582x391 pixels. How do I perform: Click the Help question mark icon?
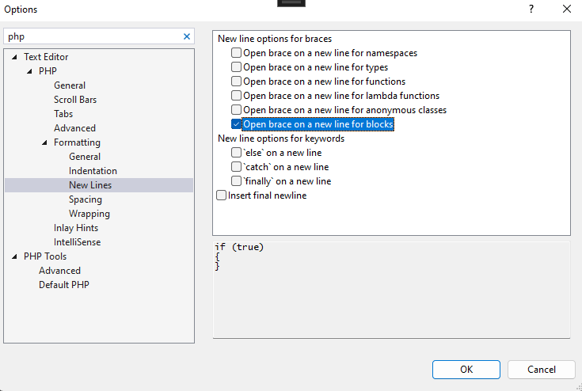[x=530, y=9]
